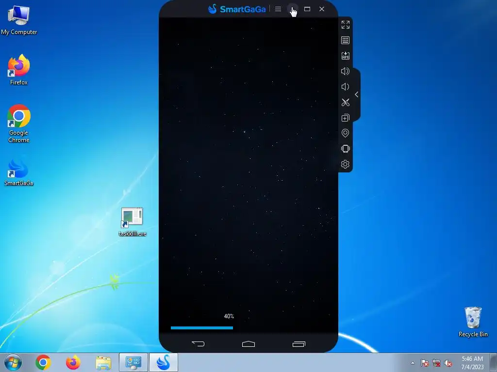Open the Windows Start menu
Screen dimensions: 497x372
(x=13, y=362)
